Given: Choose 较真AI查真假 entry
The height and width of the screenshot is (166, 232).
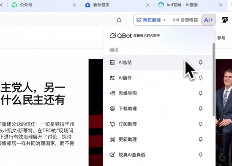Looking at the screenshot, I should 158,155.
